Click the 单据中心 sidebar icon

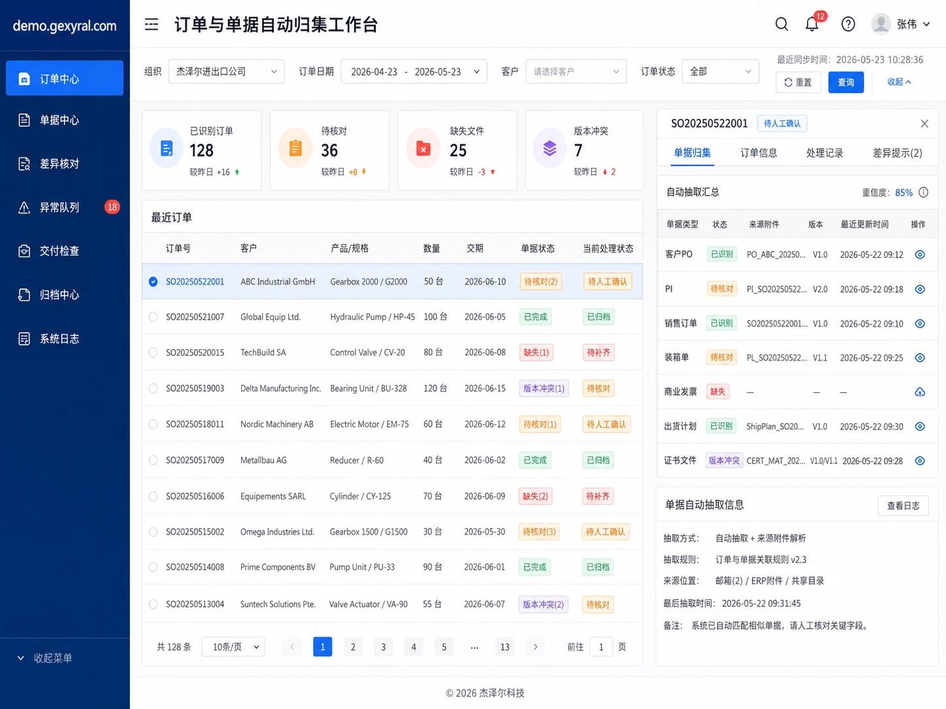[x=24, y=120]
